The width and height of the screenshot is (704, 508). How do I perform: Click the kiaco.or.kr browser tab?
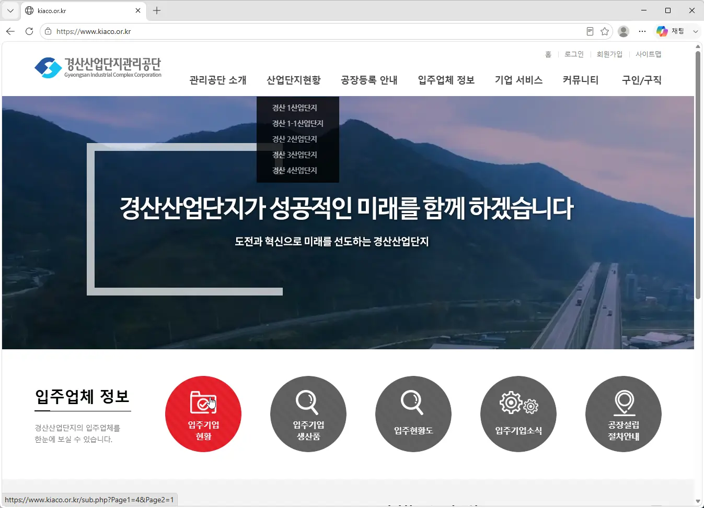(84, 10)
